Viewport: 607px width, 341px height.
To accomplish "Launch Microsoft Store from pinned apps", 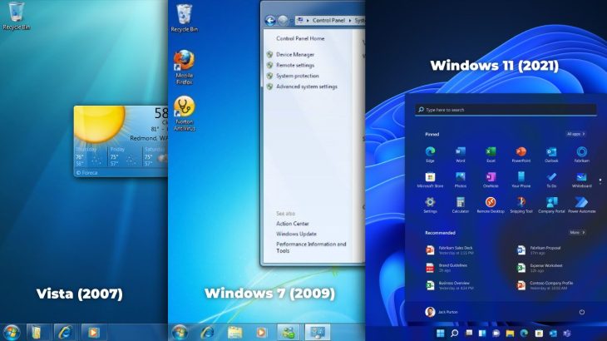I will pyautogui.click(x=430, y=178).
